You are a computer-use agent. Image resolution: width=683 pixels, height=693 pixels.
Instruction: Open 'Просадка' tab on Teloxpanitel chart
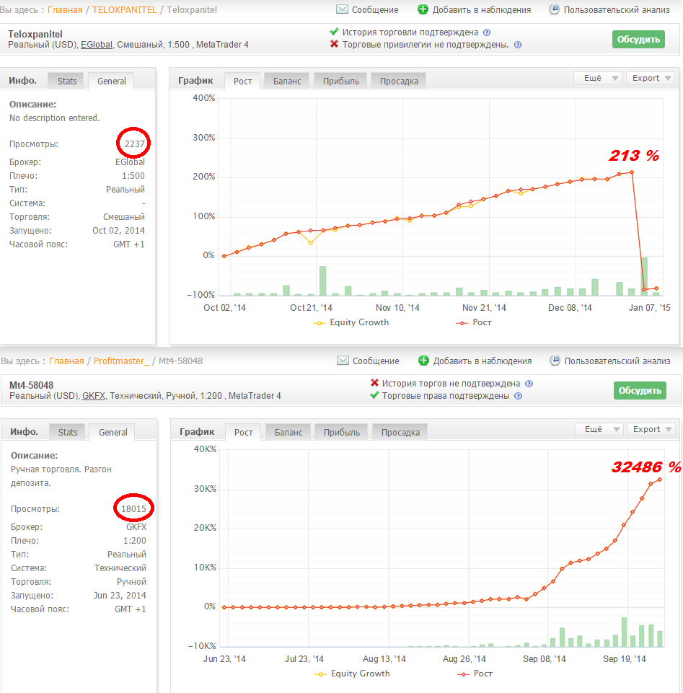coord(399,81)
